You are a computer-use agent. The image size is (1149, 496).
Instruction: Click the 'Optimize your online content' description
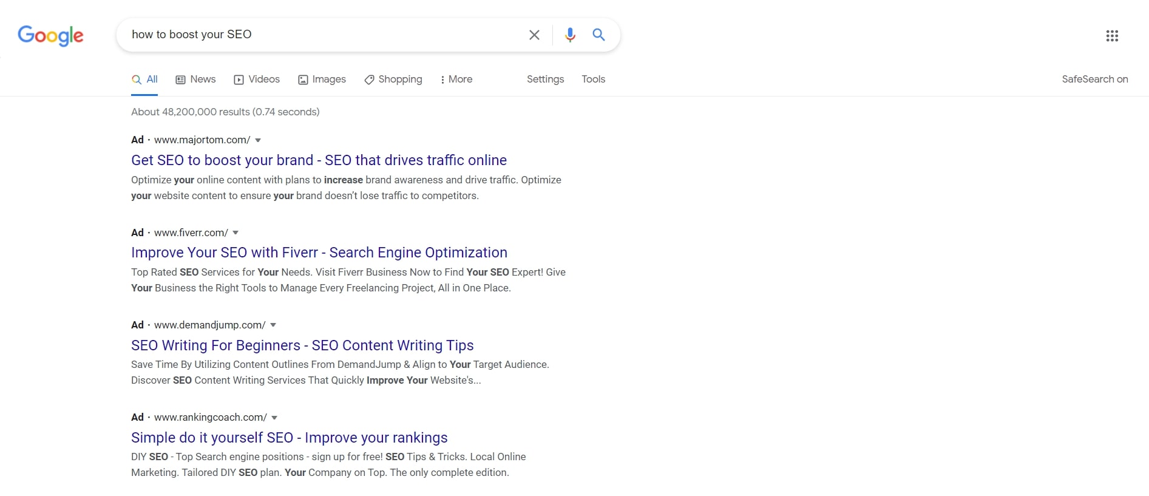[x=346, y=188]
